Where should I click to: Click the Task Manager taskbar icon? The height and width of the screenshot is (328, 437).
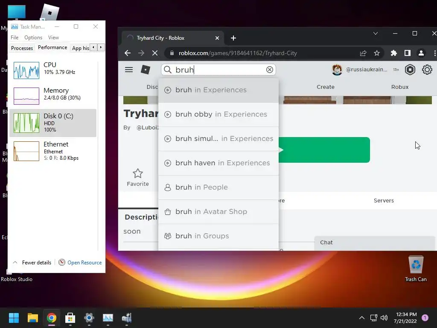pyautogui.click(x=108, y=318)
